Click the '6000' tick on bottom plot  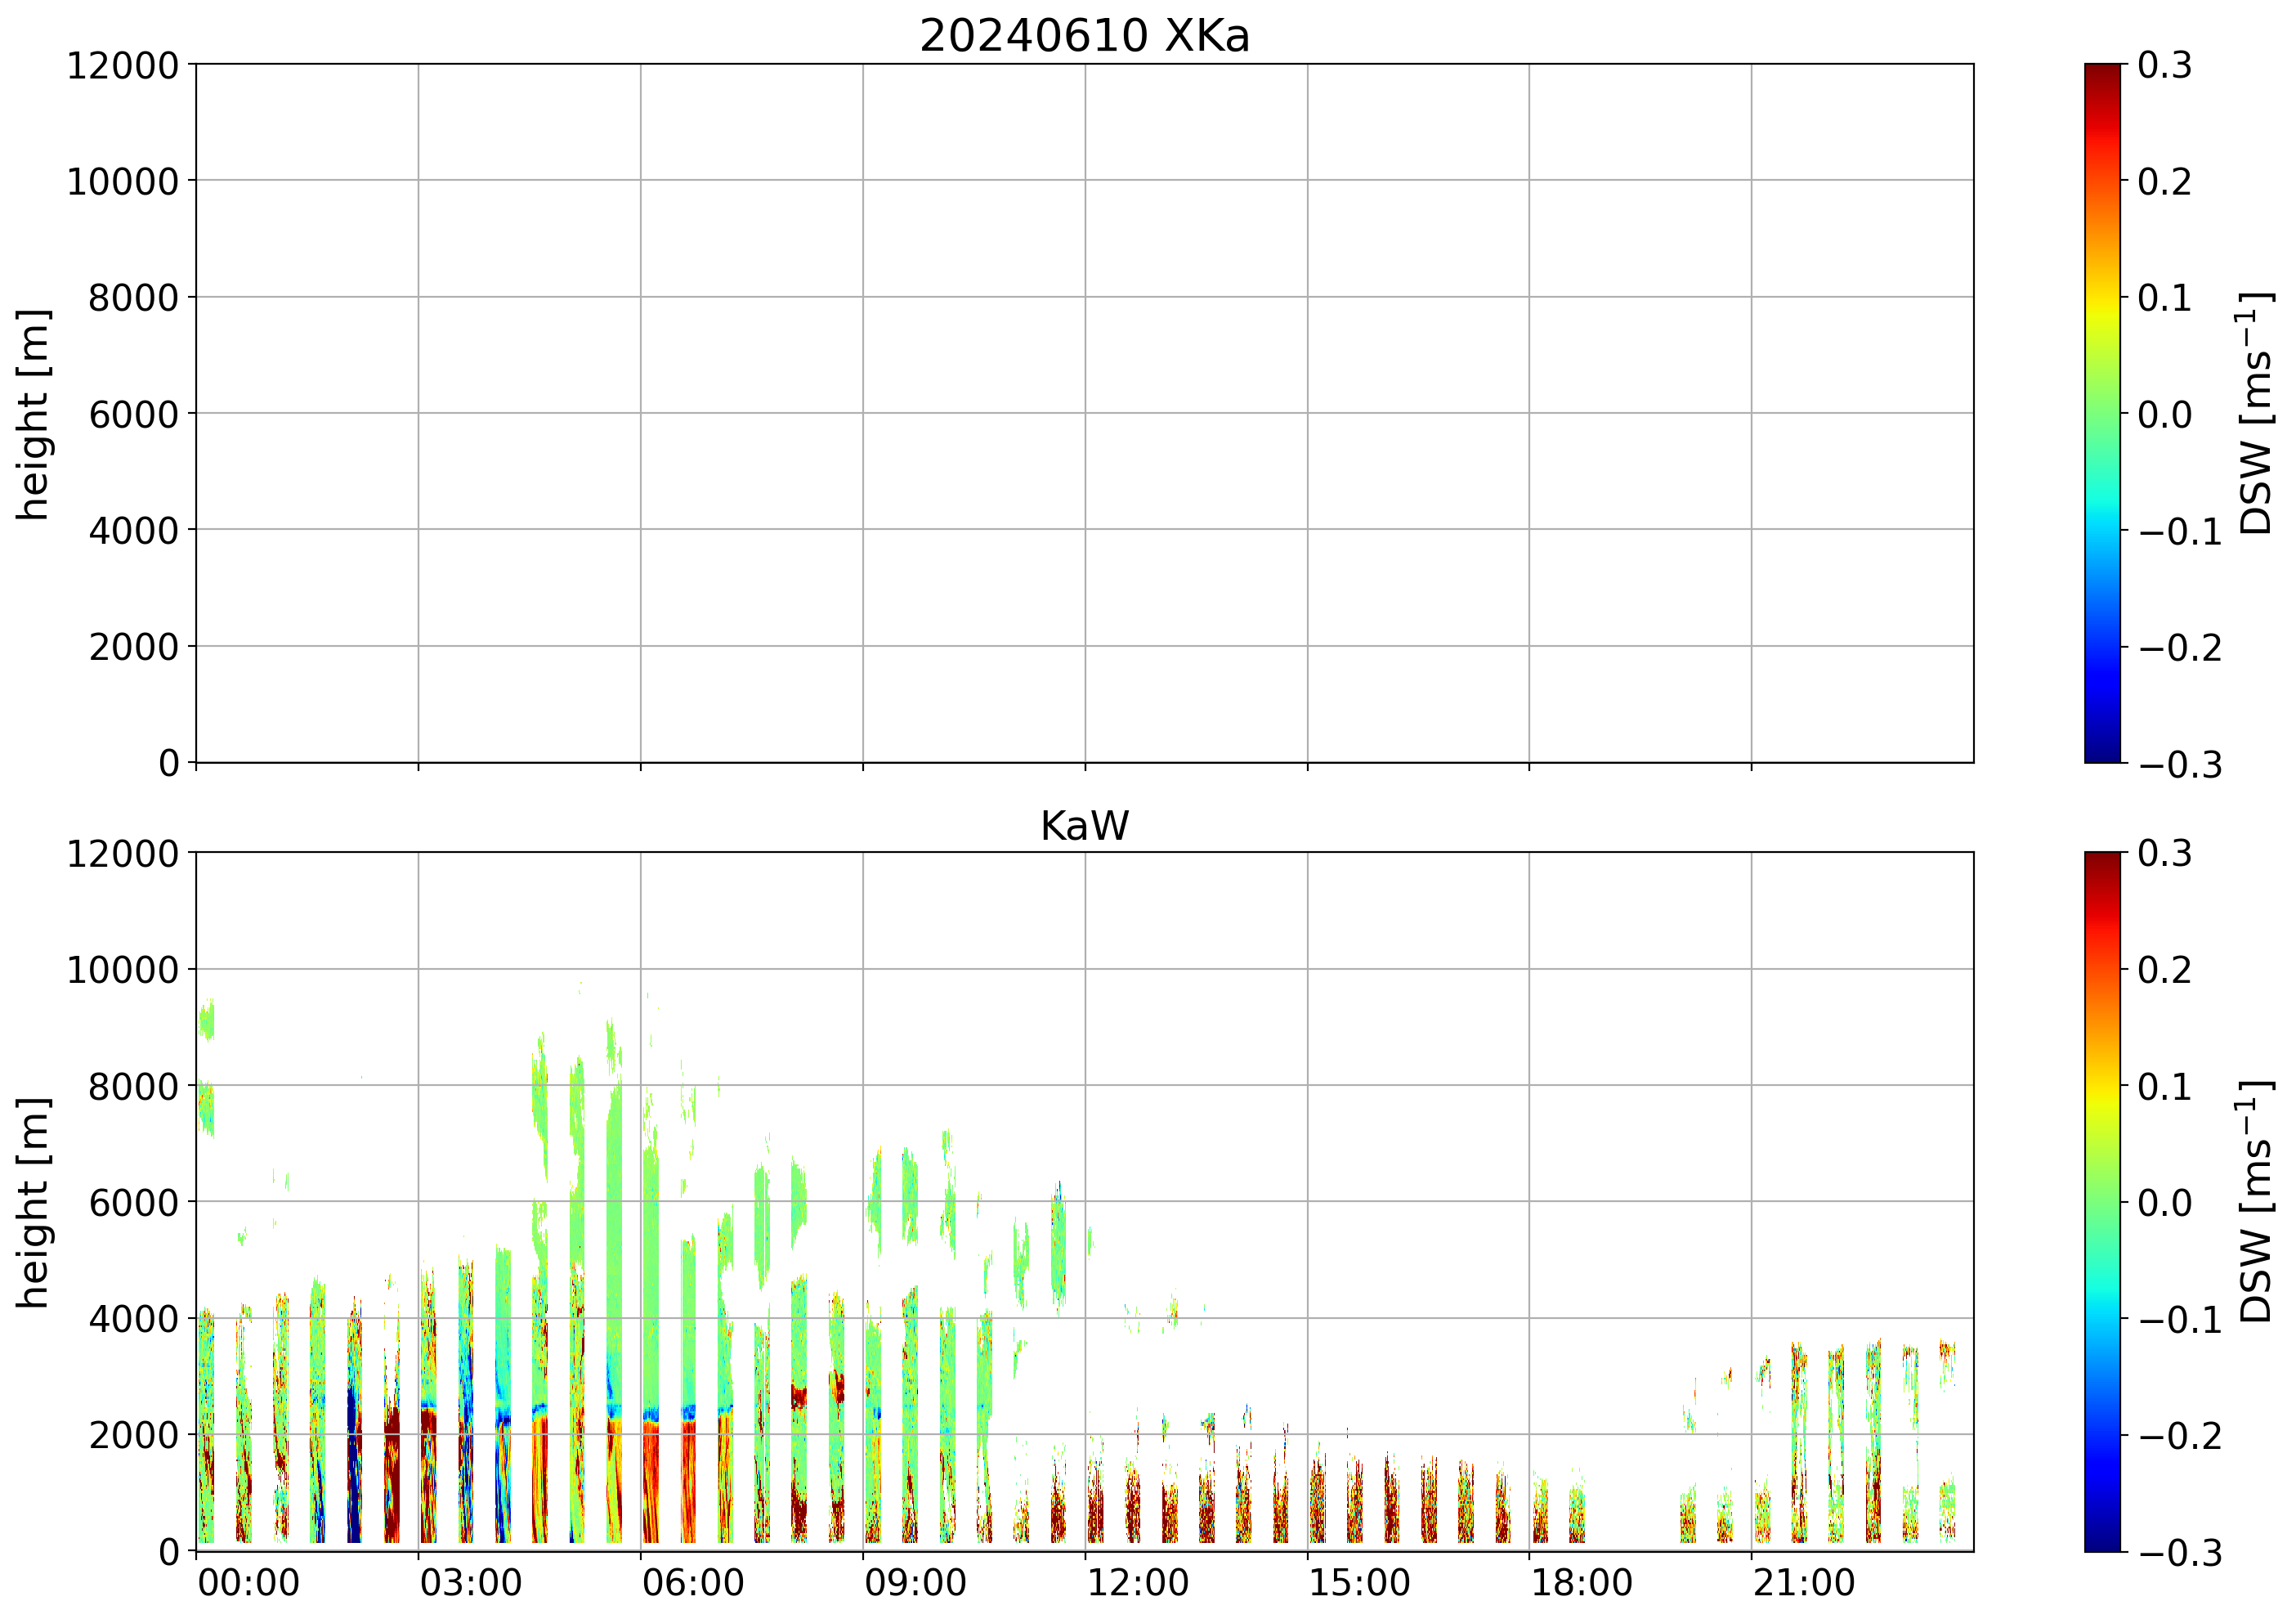(x=133, y=1202)
